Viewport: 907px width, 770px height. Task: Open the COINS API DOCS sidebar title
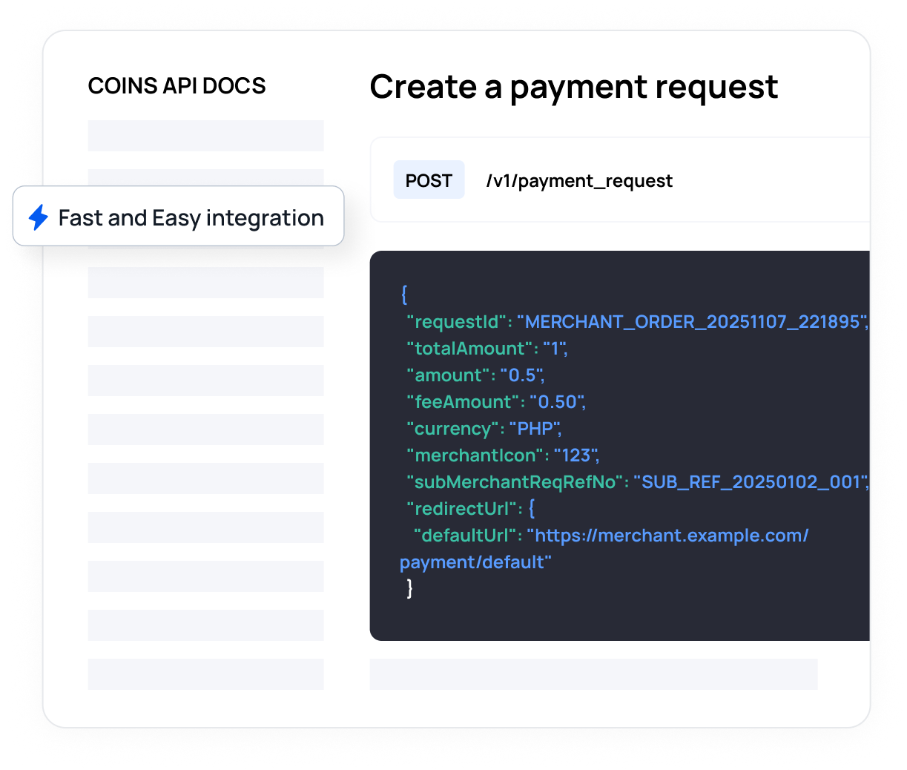177,86
